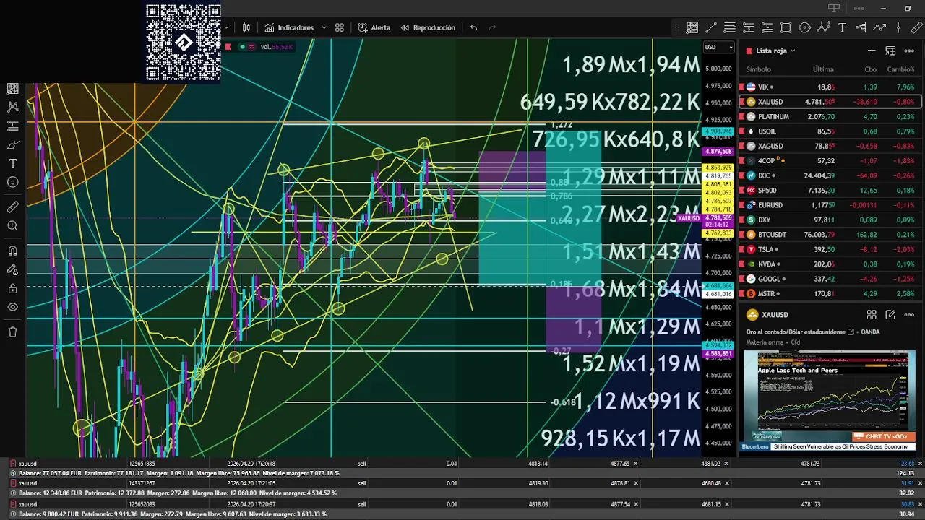The width and height of the screenshot is (925, 520).
Task: Open the XAUUSD details more options menu
Action: (909, 315)
